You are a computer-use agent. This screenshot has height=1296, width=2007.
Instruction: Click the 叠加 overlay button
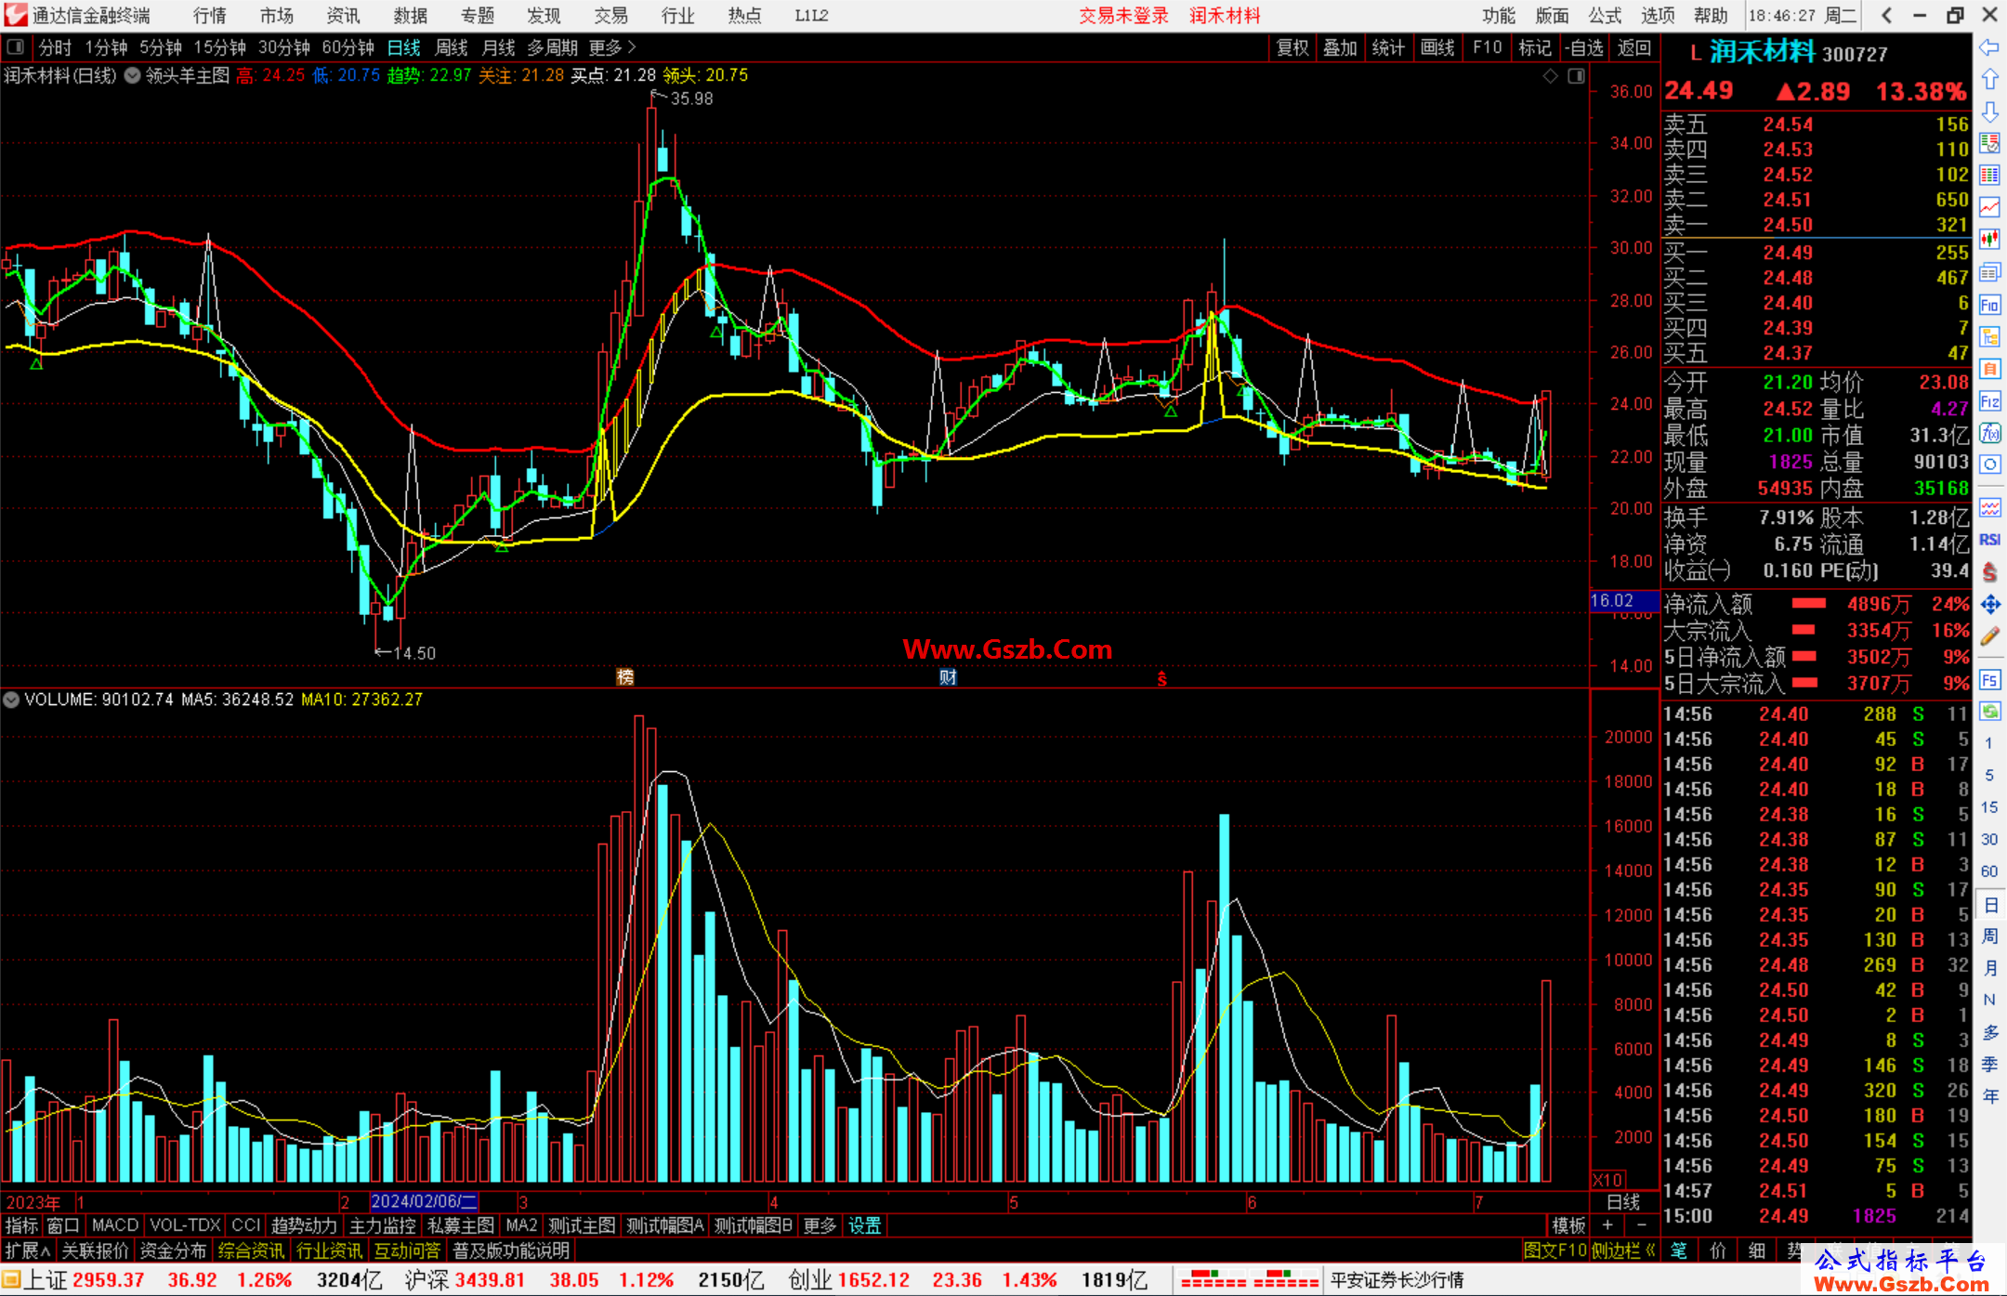[1340, 47]
